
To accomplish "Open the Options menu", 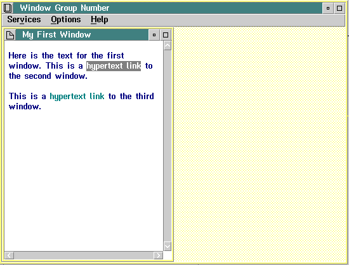I will click(x=65, y=20).
